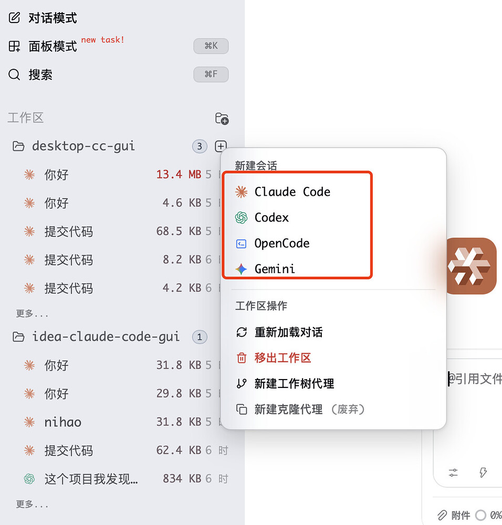Viewport: 502px width, 525px height.
Task: Show more sessions under desktop-cc-gui
Action: (x=32, y=314)
